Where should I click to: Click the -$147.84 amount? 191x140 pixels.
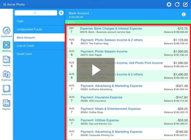(181, 97)
